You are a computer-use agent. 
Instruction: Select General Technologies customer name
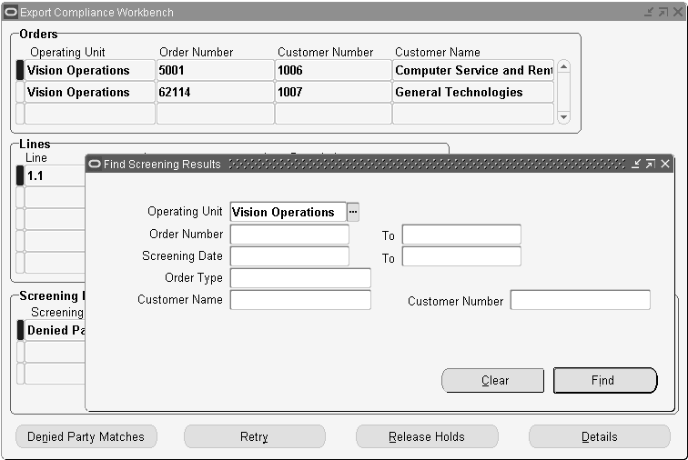coord(473,92)
